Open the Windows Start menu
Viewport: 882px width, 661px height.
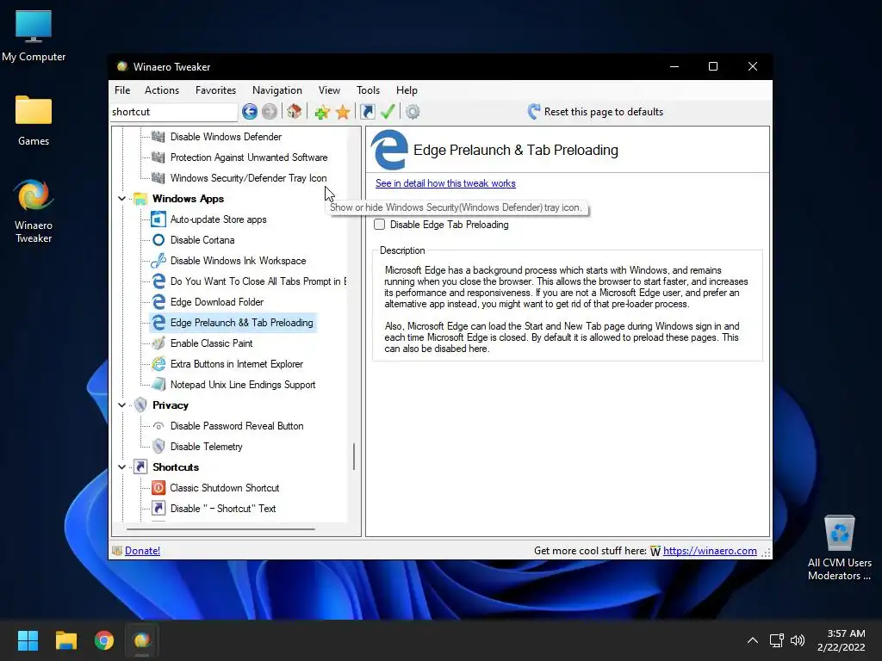pos(28,640)
